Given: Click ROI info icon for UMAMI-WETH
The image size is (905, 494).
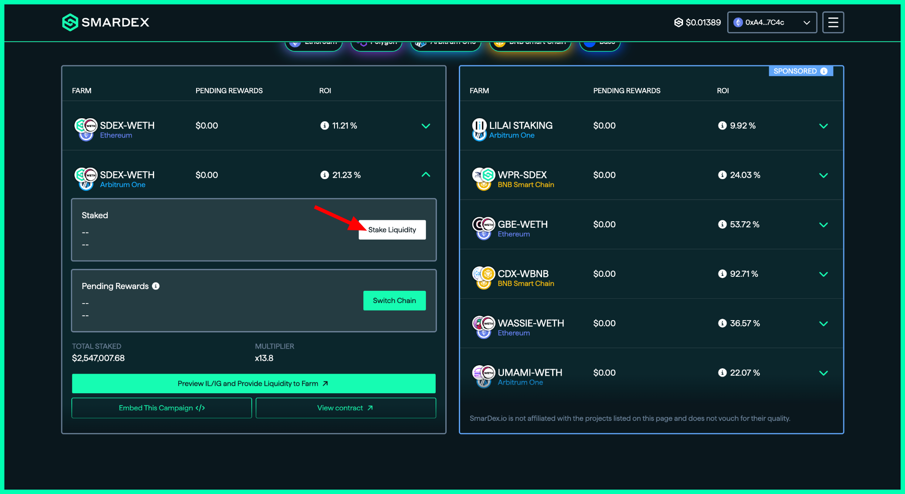Looking at the screenshot, I should pos(722,373).
